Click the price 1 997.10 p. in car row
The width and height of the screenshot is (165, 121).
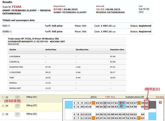pyautogui.click(x=110, y=97)
